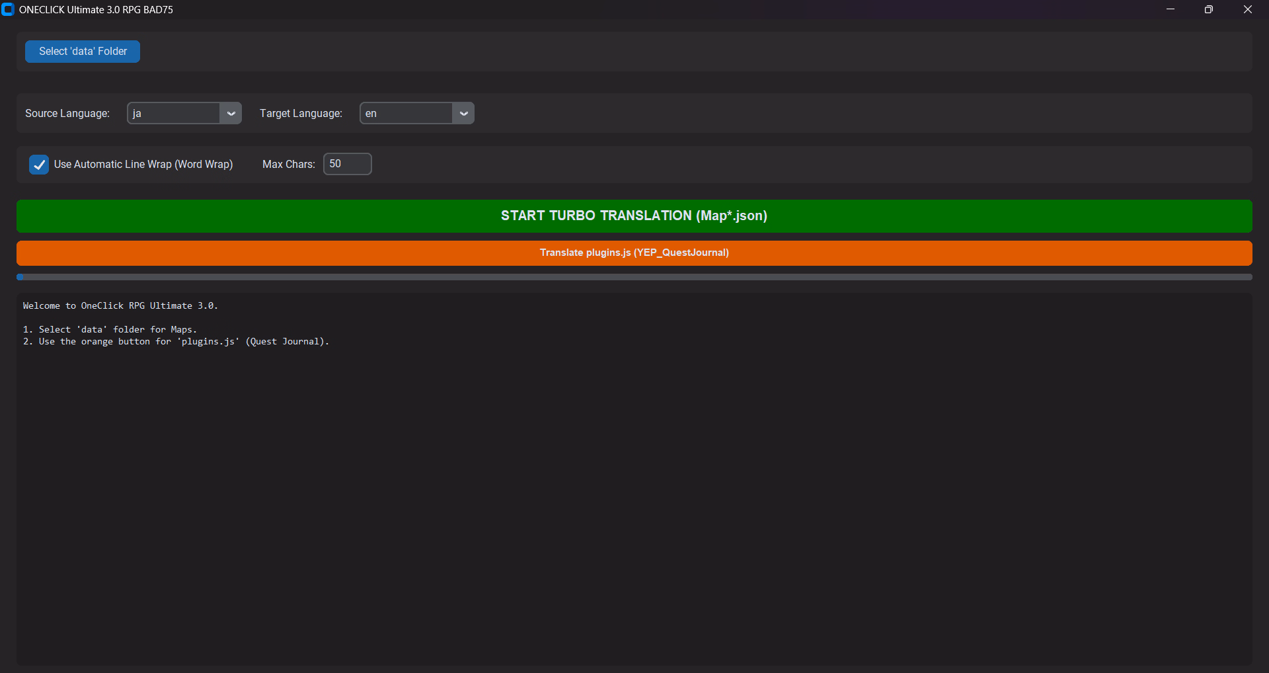Click the 'en' target language combo box field

pyautogui.click(x=406, y=114)
